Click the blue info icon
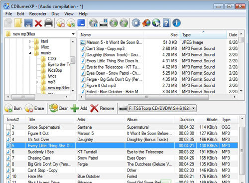Screen dimensions: 249x183 coord(176,23)
